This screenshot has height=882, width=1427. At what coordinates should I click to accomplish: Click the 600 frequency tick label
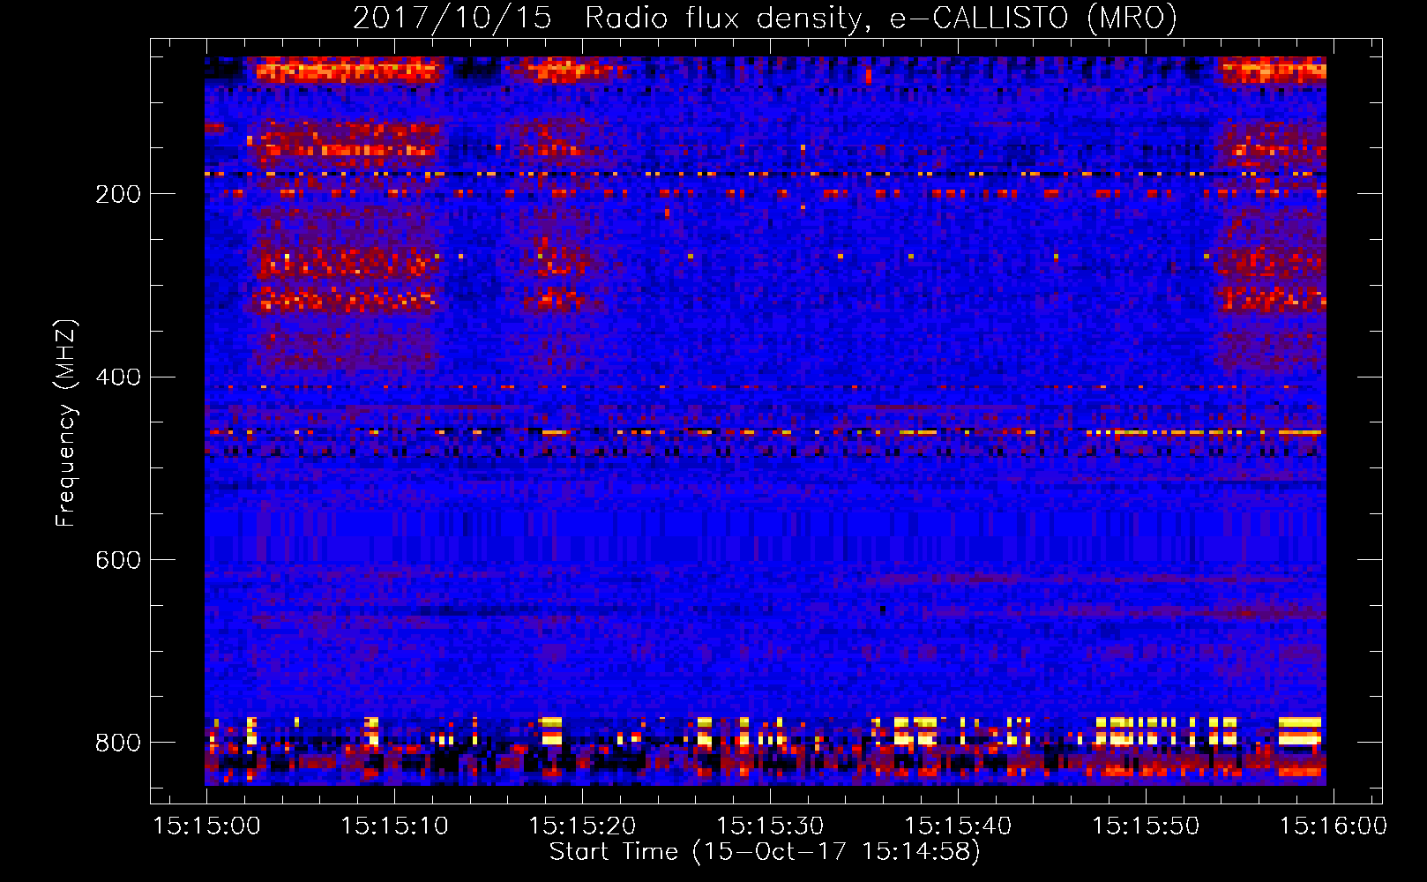[118, 561]
